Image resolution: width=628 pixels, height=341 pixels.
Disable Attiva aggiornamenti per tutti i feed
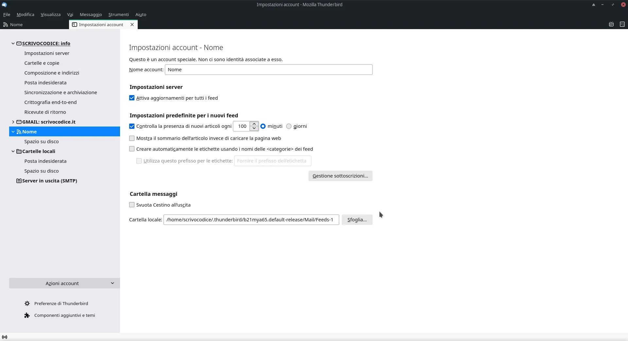pyautogui.click(x=132, y=98)
